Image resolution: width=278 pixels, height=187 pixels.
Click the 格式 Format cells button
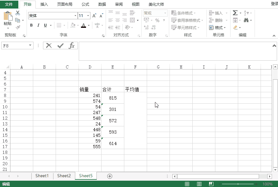click(x=217, y=27)
